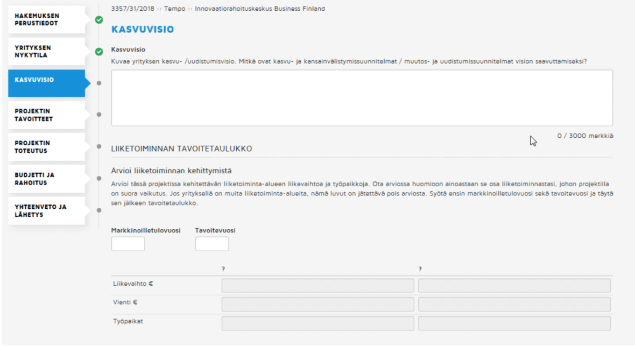The height and width of the screenshot is (346, 635).
Task: Click the KASVUVISIO blue page heading
Action: coord(143,29)
